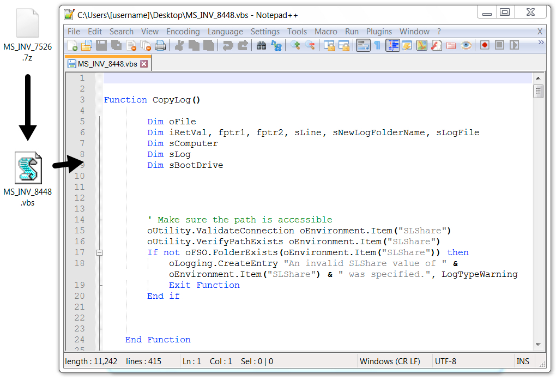
Task: Open the Run menu
Action: point(352,32)
